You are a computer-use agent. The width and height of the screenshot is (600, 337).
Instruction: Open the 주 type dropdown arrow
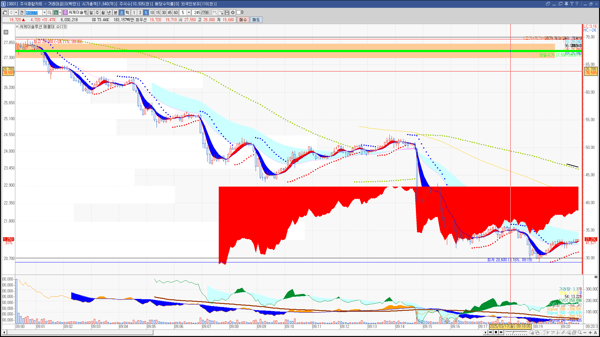pos(16,12)
